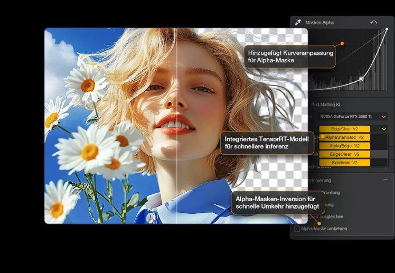The image size is (395, 273).
Task: Select the eyedropper icon beside Masken Alpha
Action: click(x=298, y=23)
